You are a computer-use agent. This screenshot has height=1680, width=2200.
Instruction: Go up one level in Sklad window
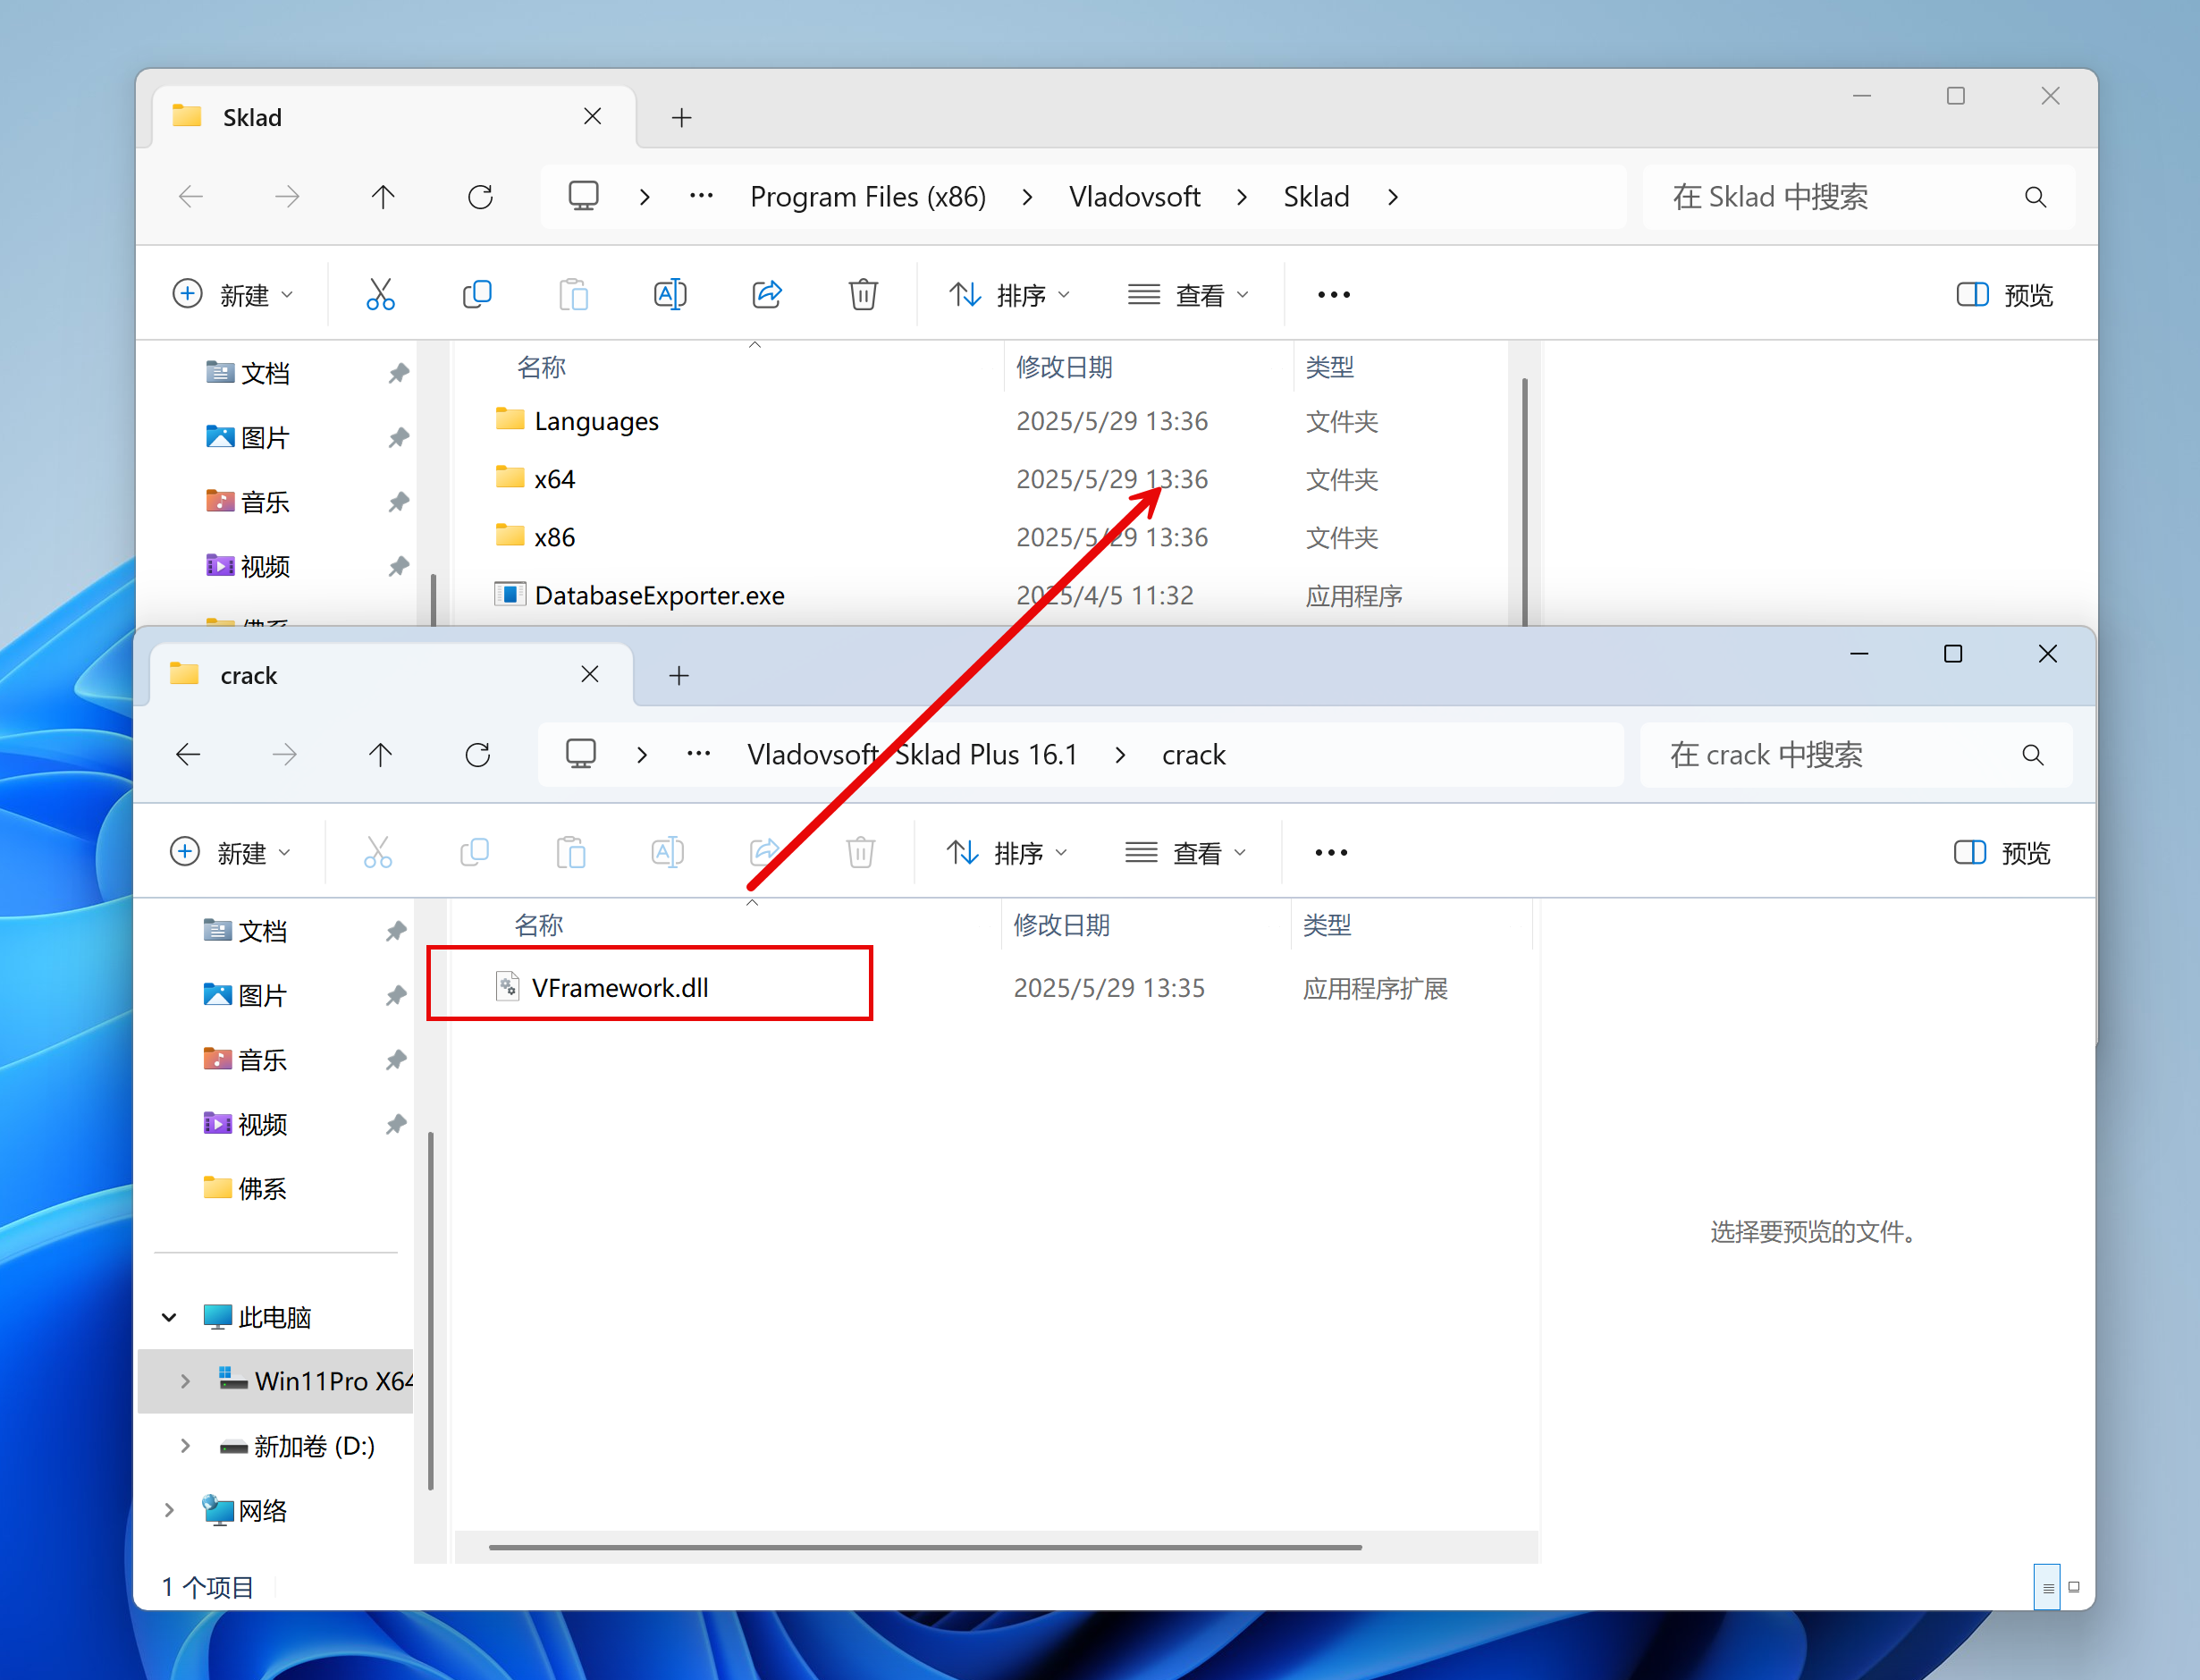point(383,197)
